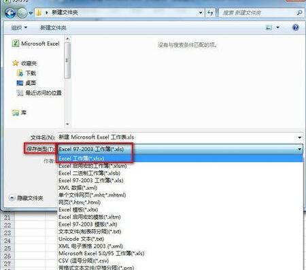Select 收藏夹 in the navigation pane
The height and width of the screenshot is (270, 306).
click(24, 63)
